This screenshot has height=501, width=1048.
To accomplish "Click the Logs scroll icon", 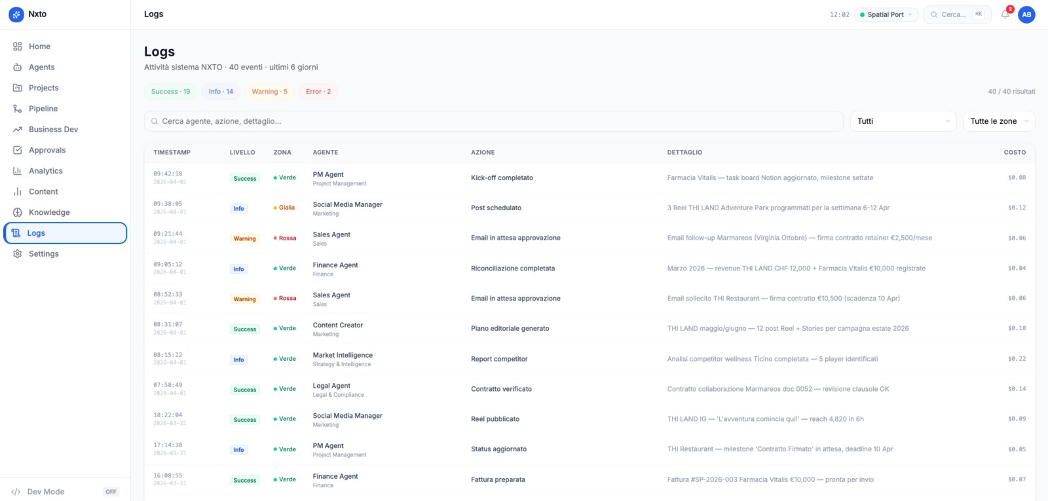I will (x=16, y=233).
